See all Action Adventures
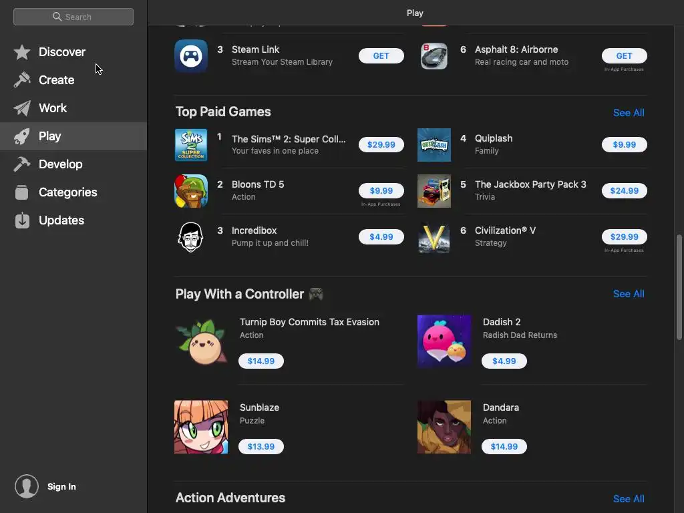The height and width of the screenshot is (513, 684). (629, 499)
